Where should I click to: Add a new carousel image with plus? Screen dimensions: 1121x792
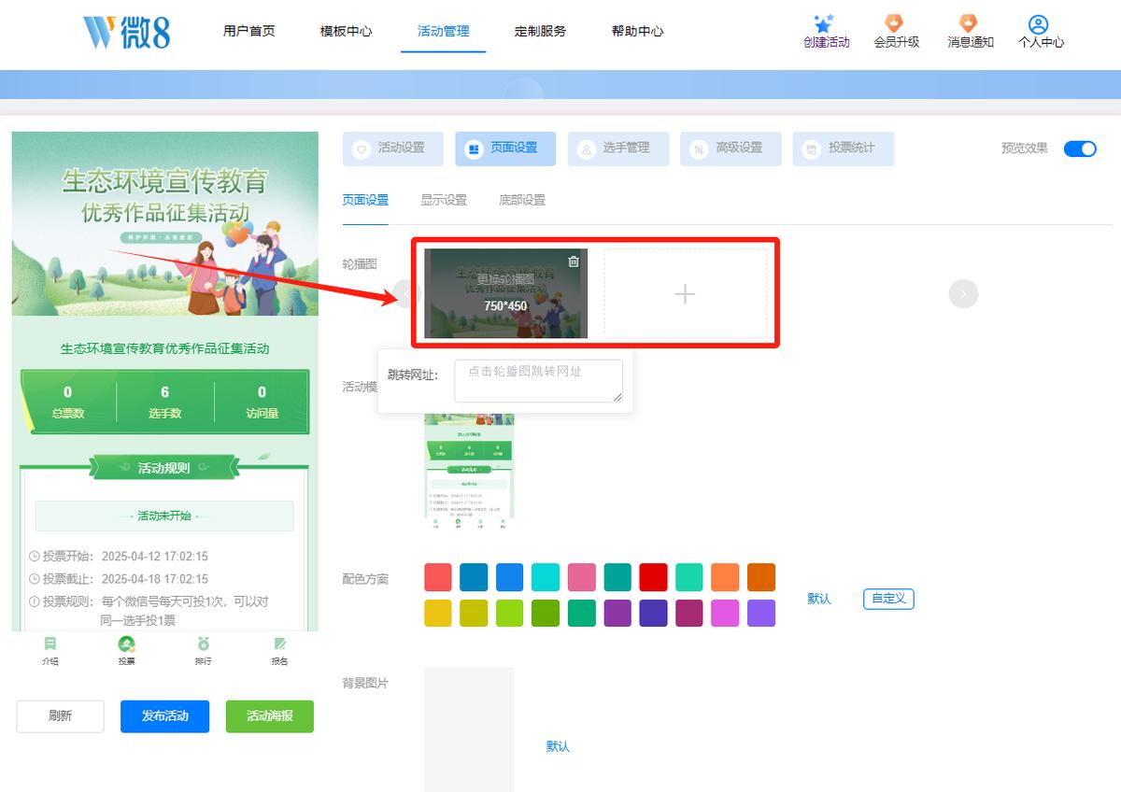686,293
